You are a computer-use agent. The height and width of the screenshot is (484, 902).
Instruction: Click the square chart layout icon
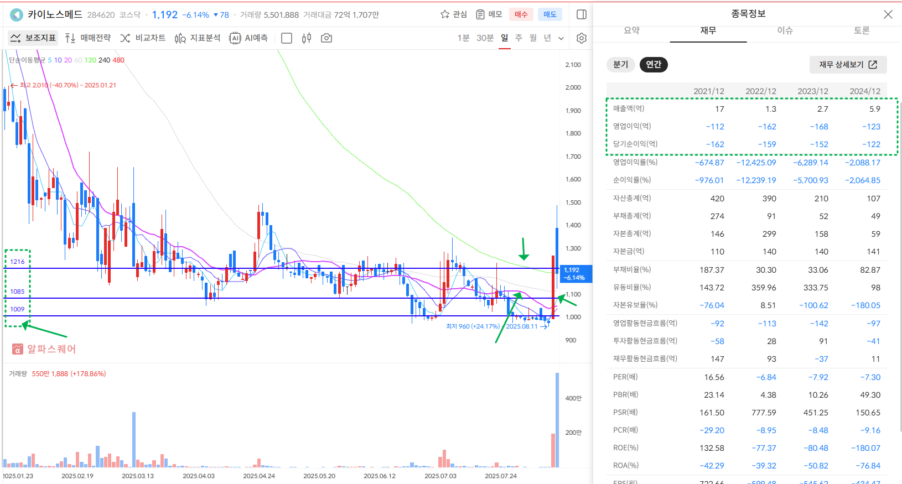click(x=287, y=38)
